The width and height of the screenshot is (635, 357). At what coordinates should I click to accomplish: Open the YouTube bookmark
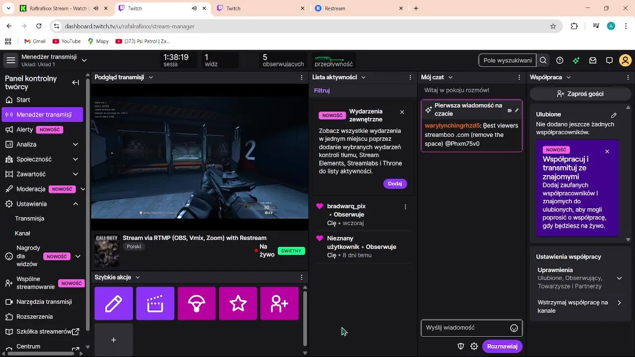pyautogui.click(x=66, y=41)
